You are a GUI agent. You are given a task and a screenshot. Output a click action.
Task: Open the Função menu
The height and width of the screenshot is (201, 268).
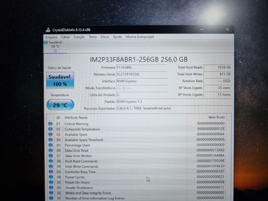(x=79, y=37)
